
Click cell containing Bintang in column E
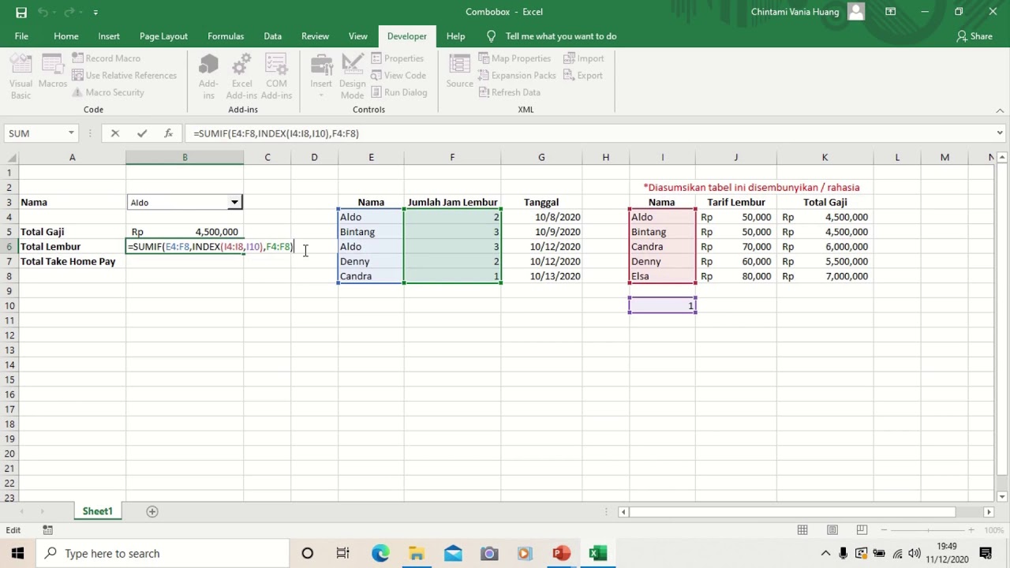click(371, 232)
